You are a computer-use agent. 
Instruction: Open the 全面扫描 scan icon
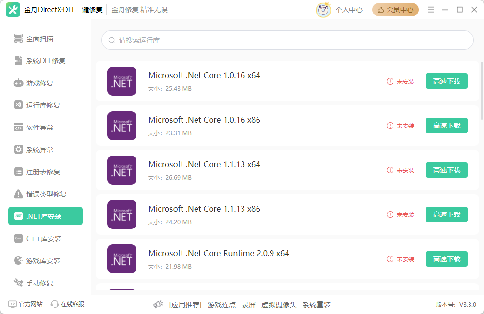point(18,39)
